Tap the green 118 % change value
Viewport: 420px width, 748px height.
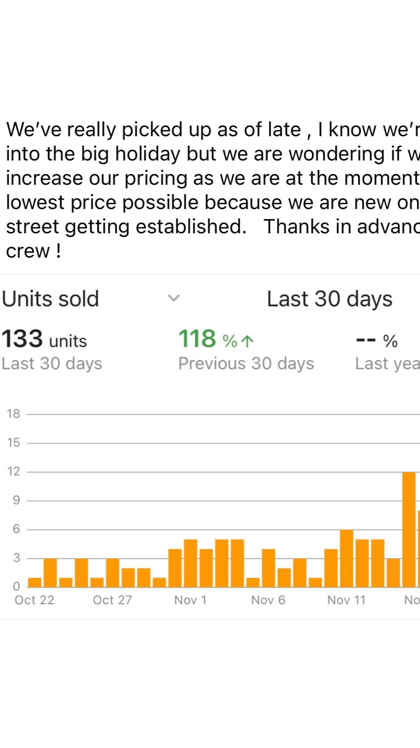click(x=207, y=339)
